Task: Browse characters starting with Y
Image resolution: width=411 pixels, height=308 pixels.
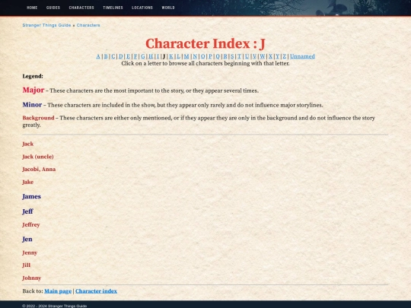Action: (x=278, y=56)
